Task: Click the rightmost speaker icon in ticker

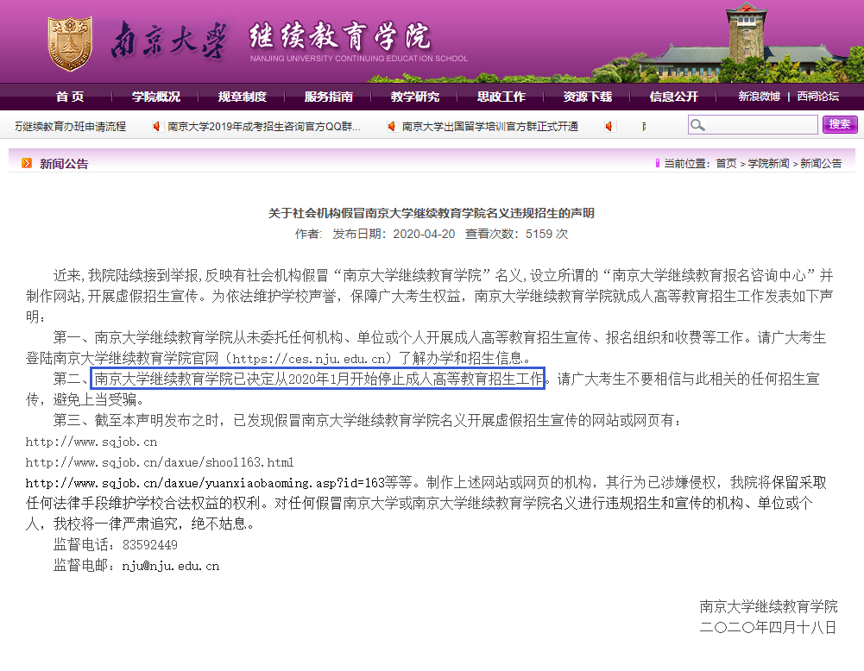Action: coord(609,127)
